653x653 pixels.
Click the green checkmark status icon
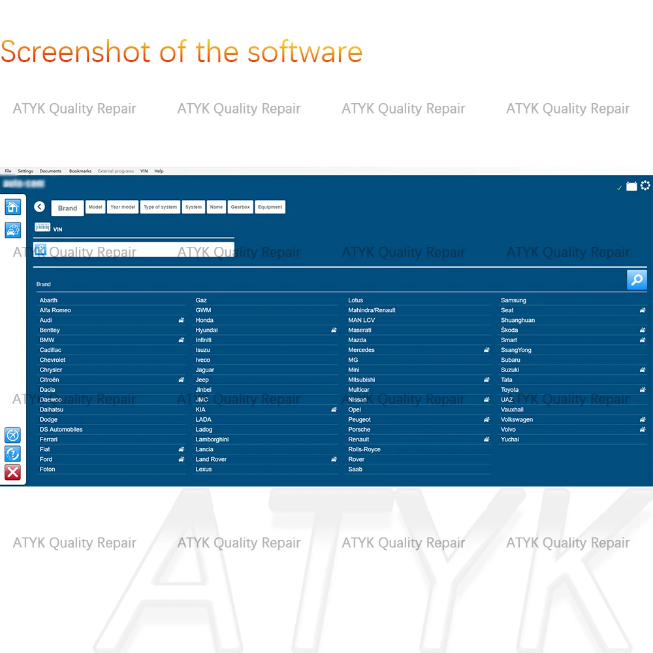(x=619, y=188)
